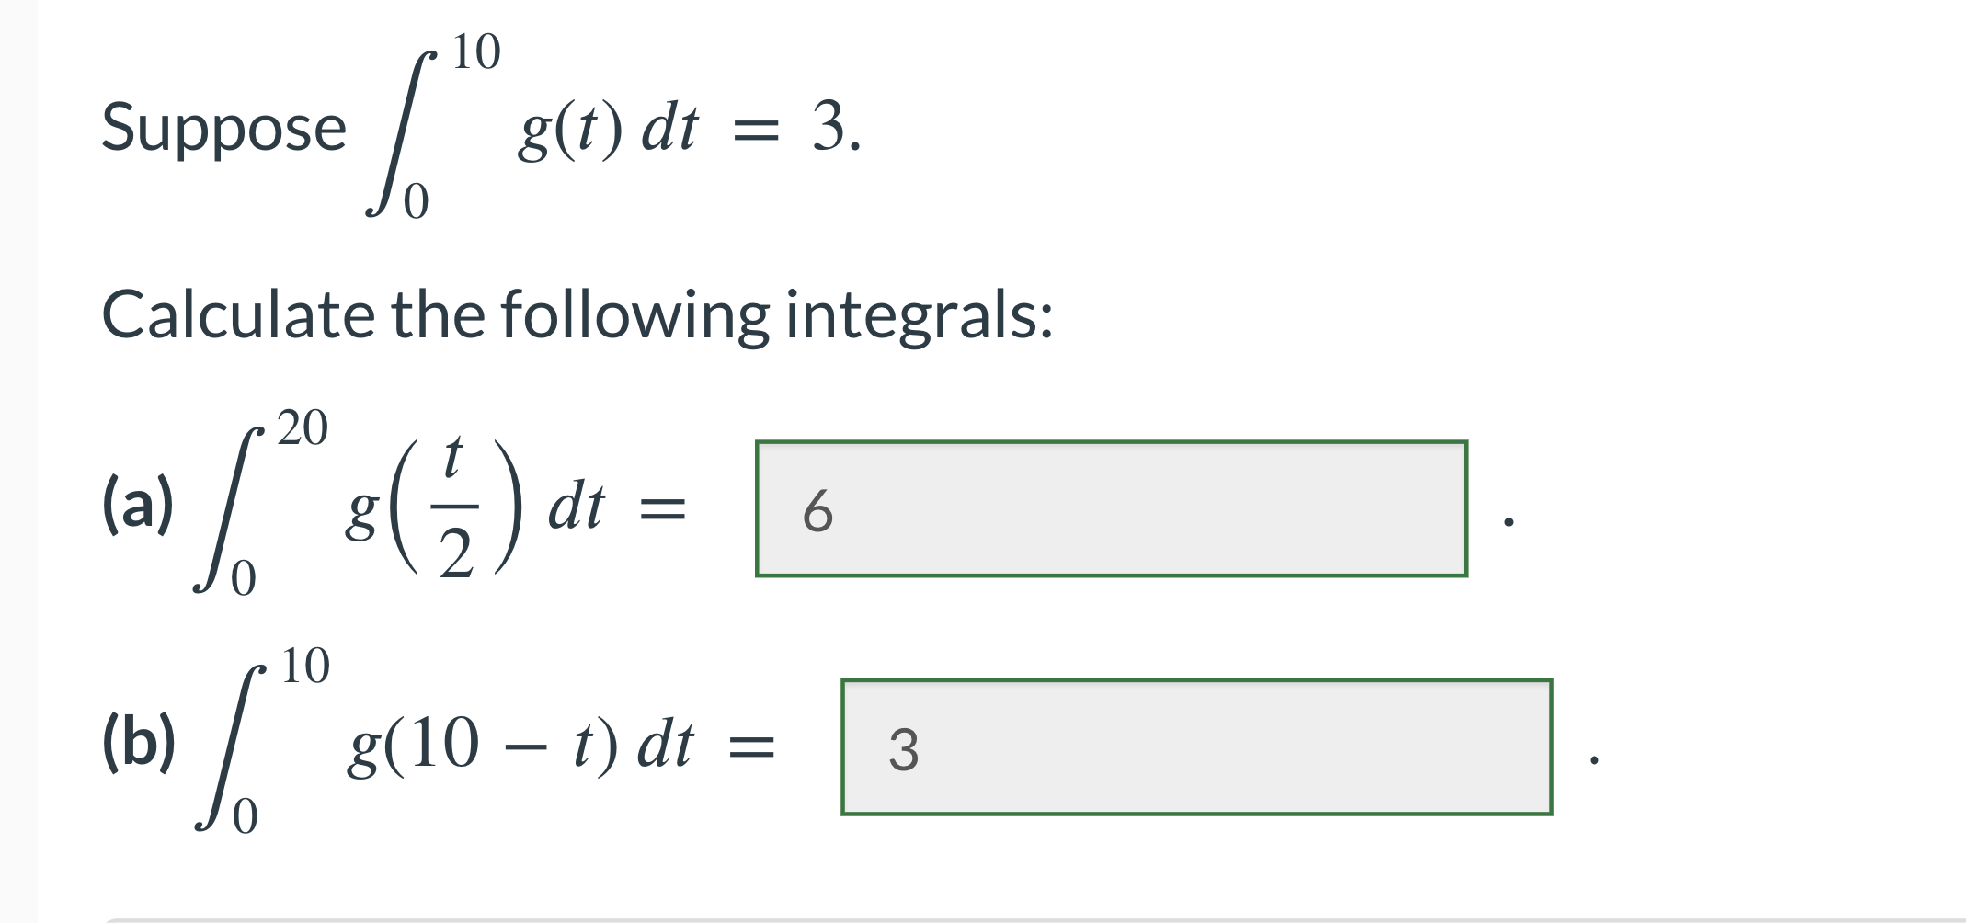
Task: Click the answer box for part (a)
Action: [1113, 507]
